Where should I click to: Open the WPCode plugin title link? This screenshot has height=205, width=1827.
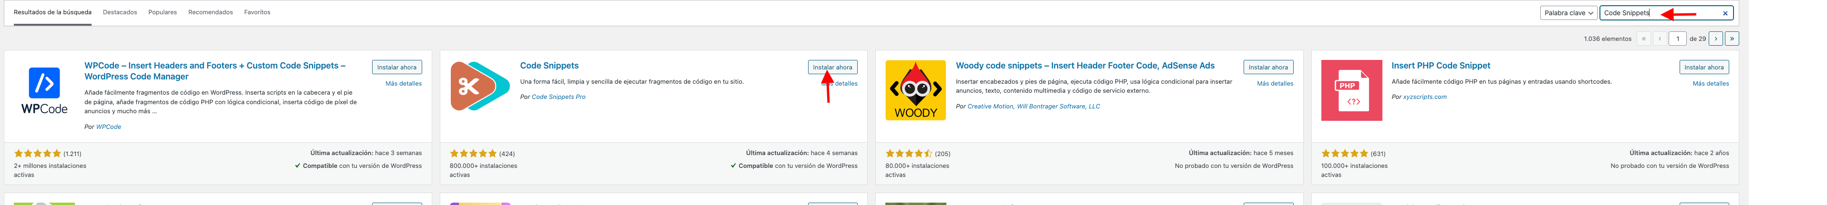coord(215,71)
